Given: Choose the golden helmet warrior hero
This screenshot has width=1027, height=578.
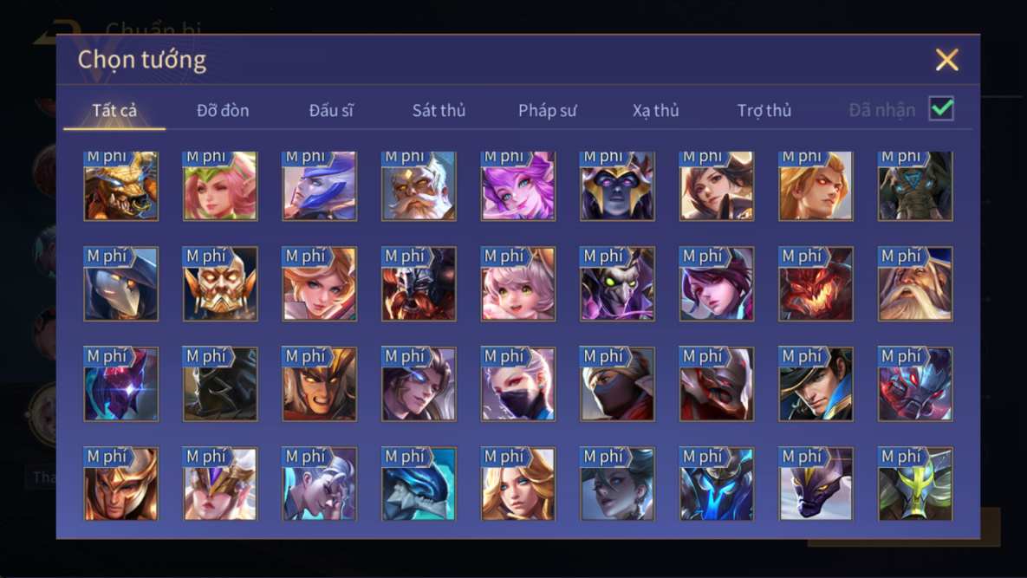Looking at the screenshot, I should pyautogui.click(x=121, y=484).
